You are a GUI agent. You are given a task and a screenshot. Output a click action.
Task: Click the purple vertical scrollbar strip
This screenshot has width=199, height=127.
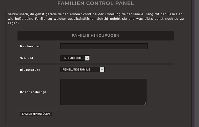(x=196, y=62)
